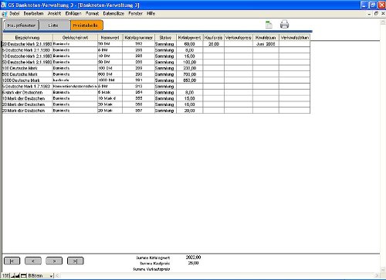Go to the previous record with < button

point(33,261)
